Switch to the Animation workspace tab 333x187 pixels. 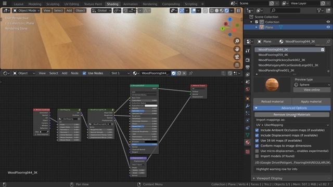point(131,4)
